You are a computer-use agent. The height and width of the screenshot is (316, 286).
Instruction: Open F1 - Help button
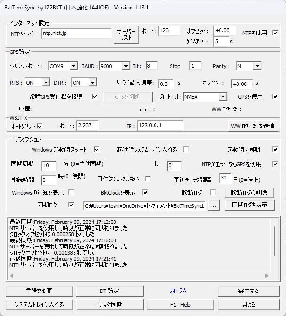tap(180, 305)
